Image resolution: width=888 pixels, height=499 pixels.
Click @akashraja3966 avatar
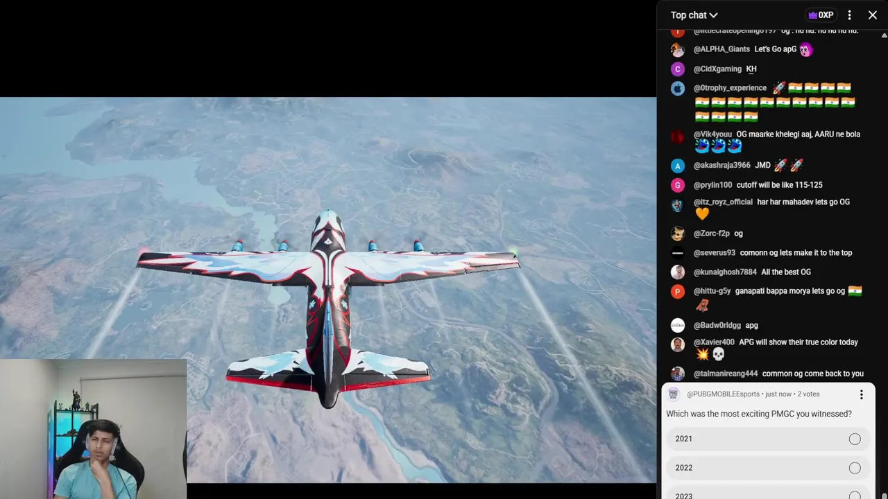(678, 166)
